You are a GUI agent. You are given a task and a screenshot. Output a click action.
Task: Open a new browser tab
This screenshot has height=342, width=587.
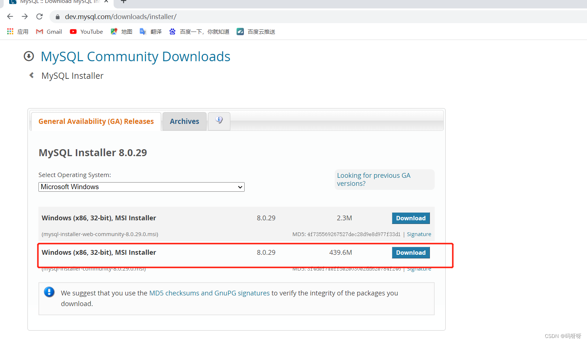(124, 1)
